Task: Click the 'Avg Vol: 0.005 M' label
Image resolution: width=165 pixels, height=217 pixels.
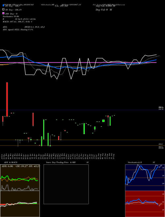Action: tap(105, 6)
